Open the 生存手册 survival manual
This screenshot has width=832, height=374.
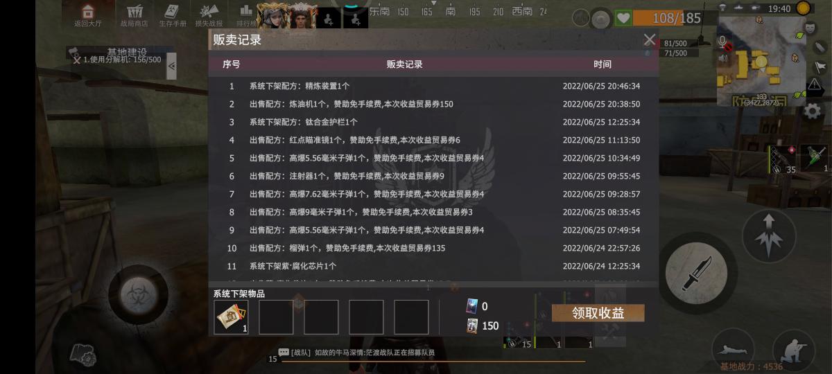point(172,15)
